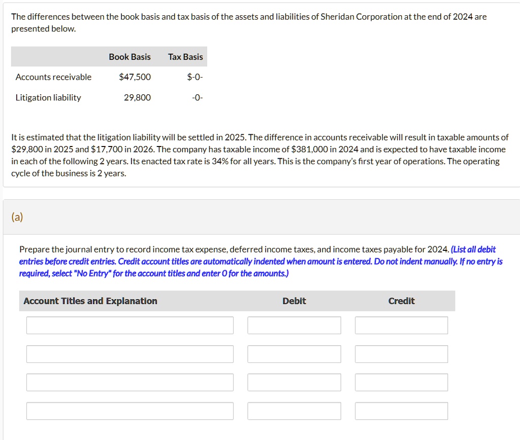Click the first Credit amount field
This screenshot has height=440, width=520.
point(401,325)
